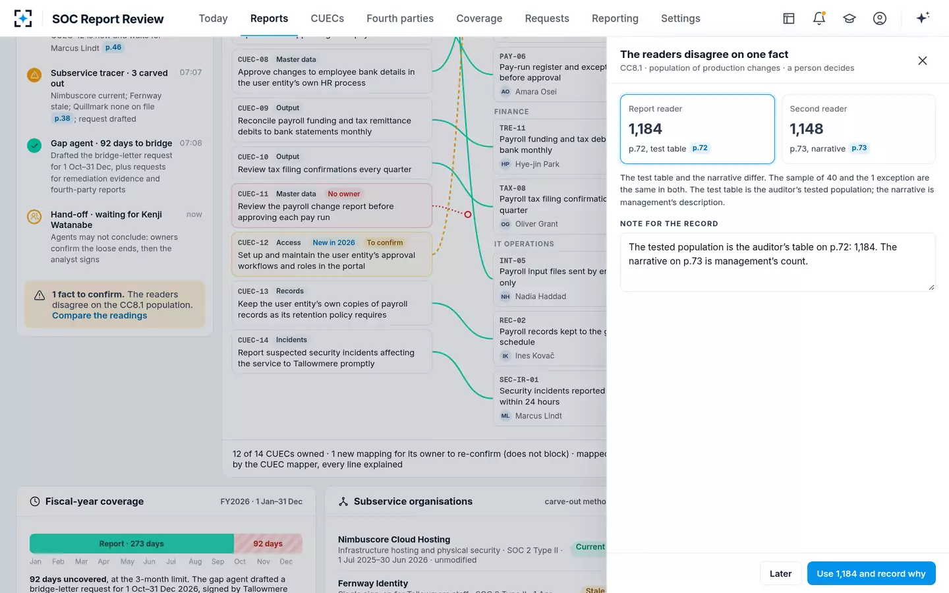The image size is (949, 593).
Task: Open the Fourth parties tab
Action: (400, 18)
